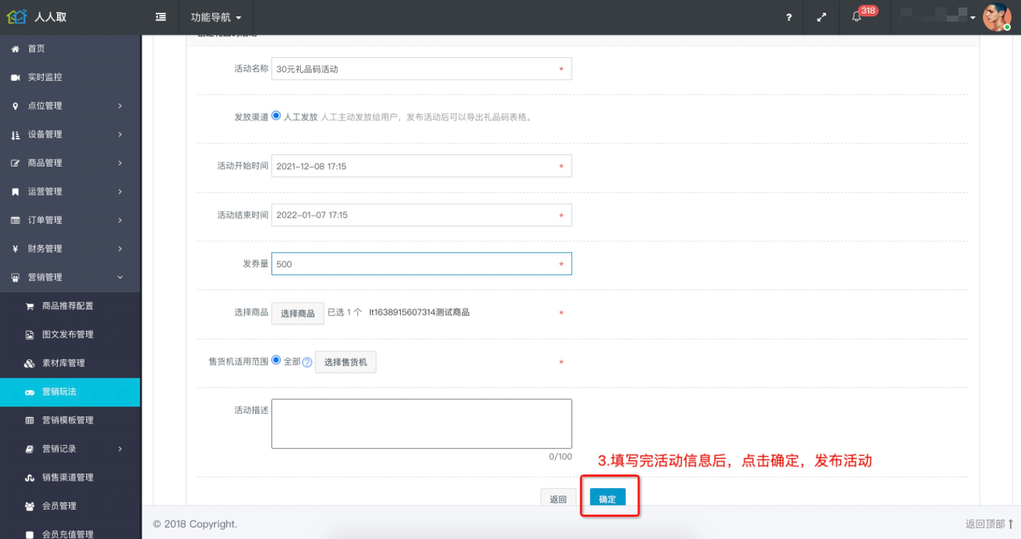Toggle the sidebar collapse hamburger icon
The image size is (1021, 539).
[x=161, y=17]
